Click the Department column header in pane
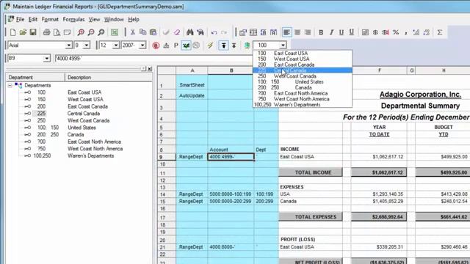This screenshot has height=264, width=470. pos(36,77)
